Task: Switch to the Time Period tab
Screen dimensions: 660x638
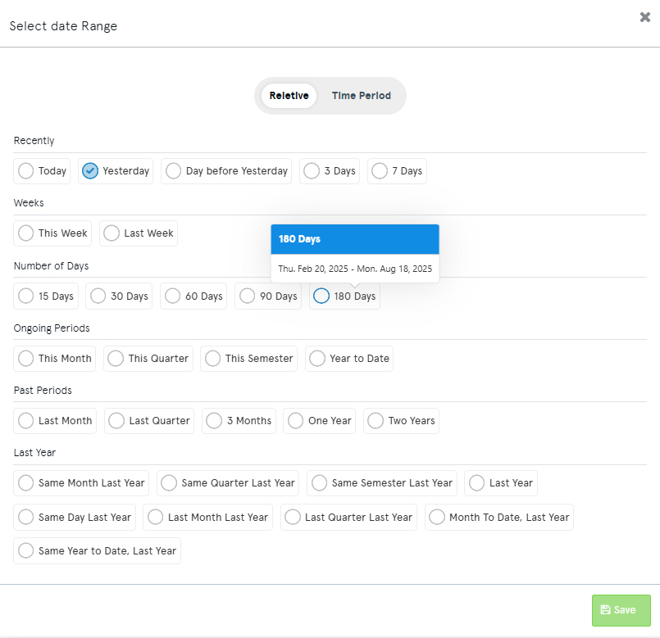Action: (x=361, y=96)
